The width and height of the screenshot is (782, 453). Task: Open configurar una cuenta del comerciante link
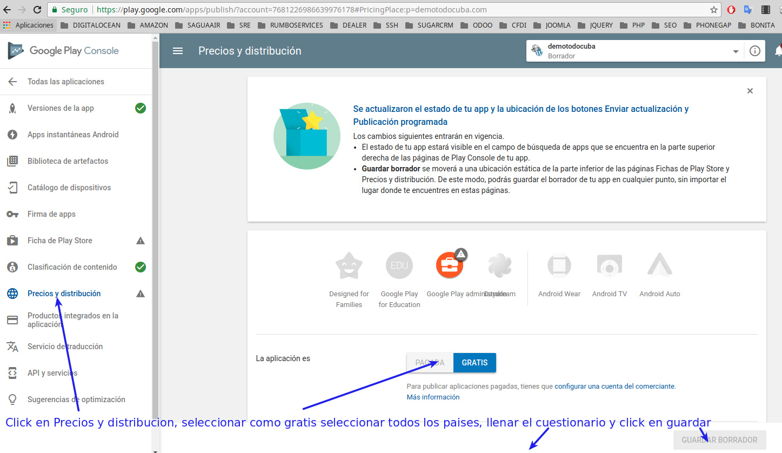tap(614, 387)
